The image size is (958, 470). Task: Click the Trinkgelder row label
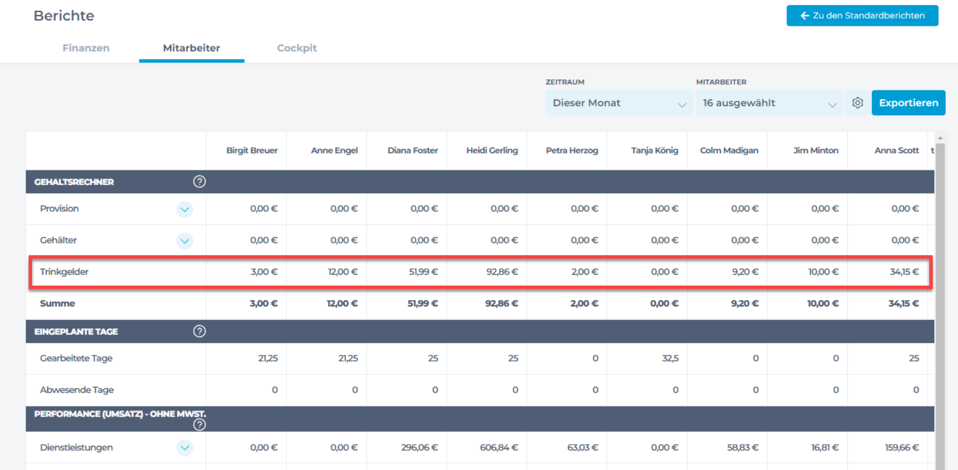coord(64,272)
